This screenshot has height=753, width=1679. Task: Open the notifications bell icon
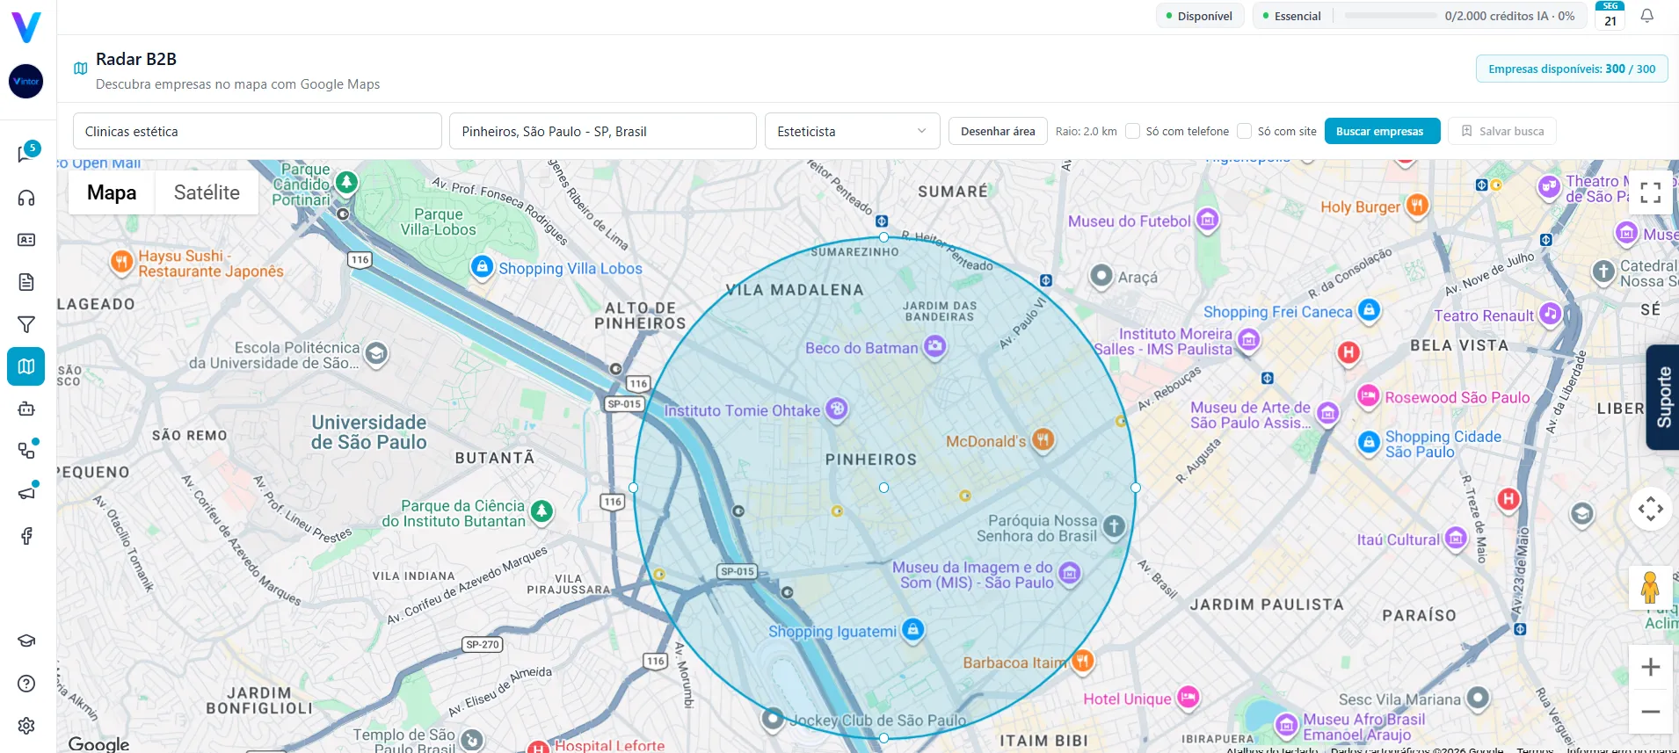(1647, 16)
